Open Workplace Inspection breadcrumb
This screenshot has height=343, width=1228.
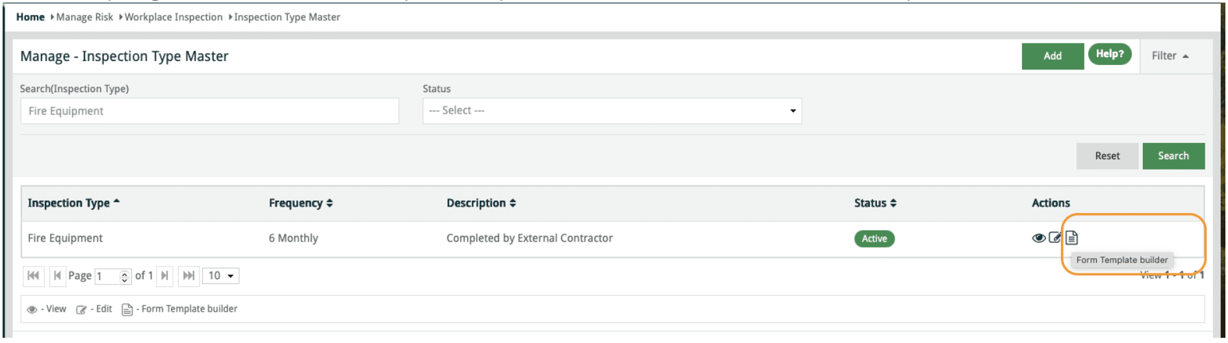173,17
